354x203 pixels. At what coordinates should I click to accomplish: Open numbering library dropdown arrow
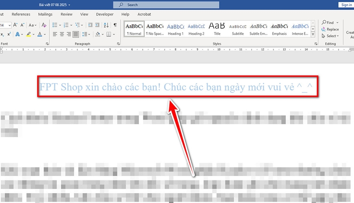(71, 25)
